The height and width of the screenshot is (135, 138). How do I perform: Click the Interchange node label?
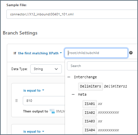point(85,77)
